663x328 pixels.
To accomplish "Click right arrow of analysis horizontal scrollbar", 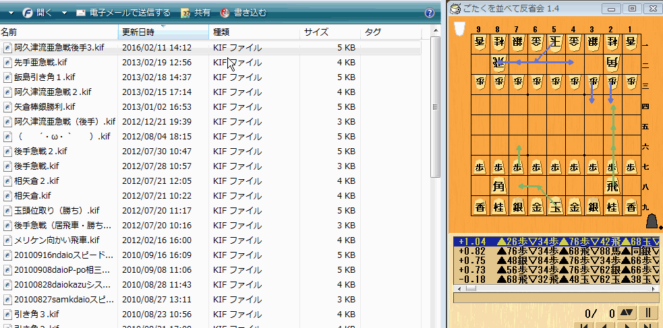I will pyautogui.click(x=654, y=288).
